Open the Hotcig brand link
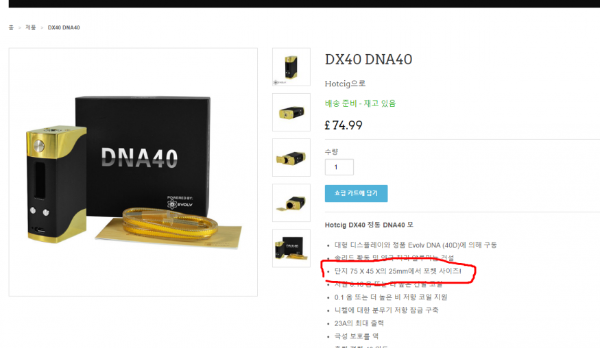The image size is (600, 348). [345, 84]
